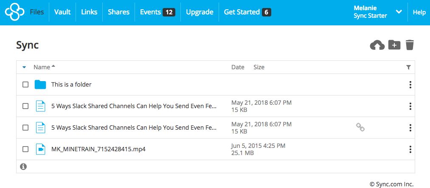The height and width of the screenshot is (188, 430).
Task: Click the trash delete icon
Action: pyautogui.click(x=410, y=45)
